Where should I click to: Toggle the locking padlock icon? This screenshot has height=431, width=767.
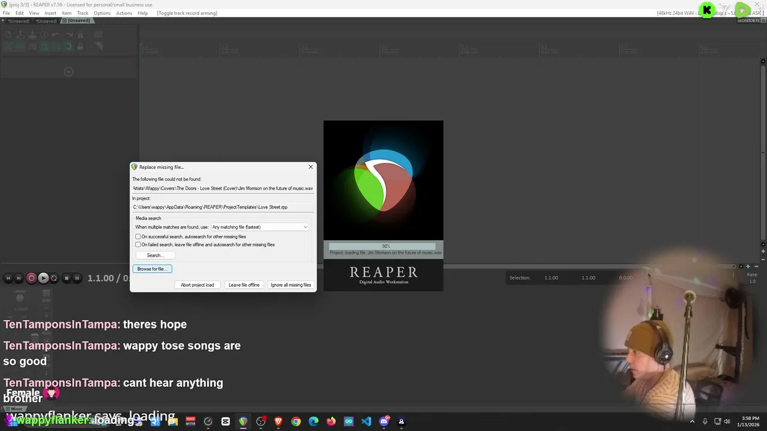pos(80,46)
